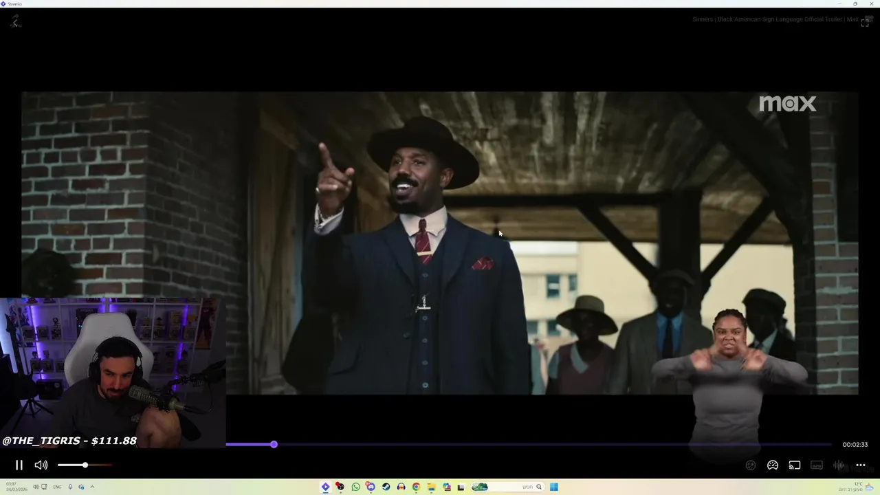Open Stremio from the taskbar
The image size is (880, 495).
point(325,487)
